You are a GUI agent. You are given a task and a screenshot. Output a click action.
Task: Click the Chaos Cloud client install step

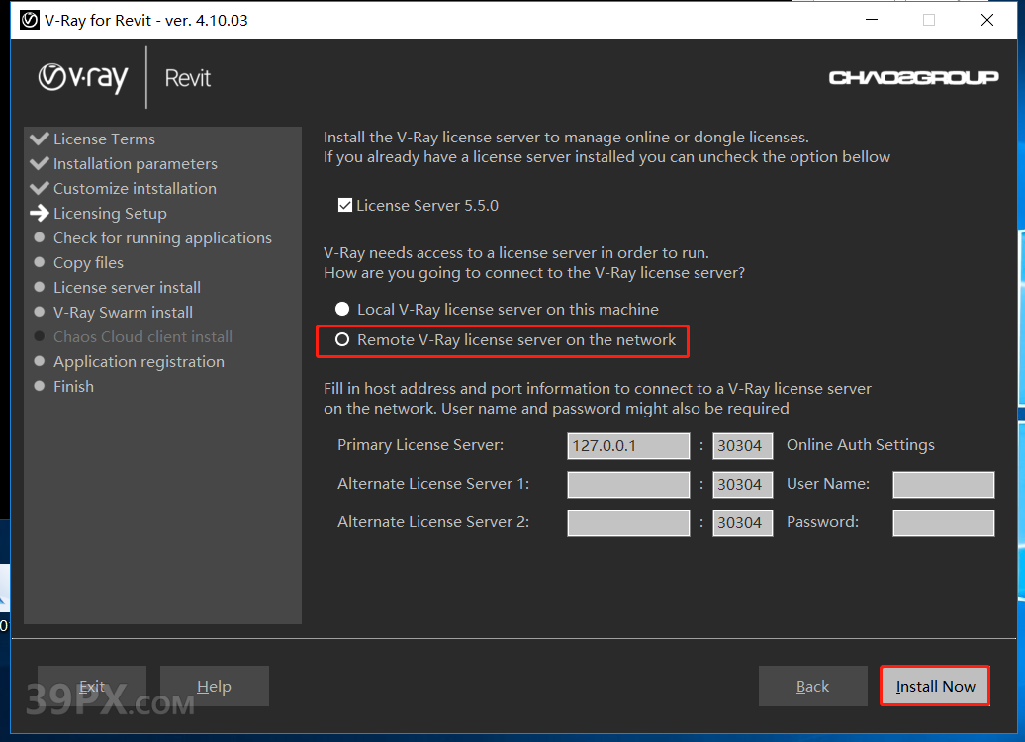tap(142, 337)
